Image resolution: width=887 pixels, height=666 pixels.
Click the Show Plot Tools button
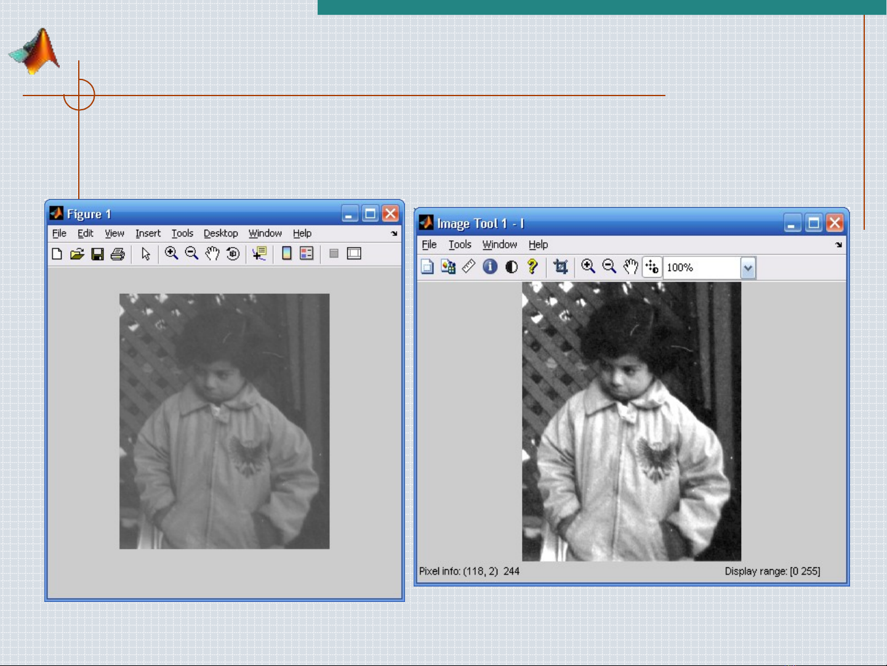(x=354, y=254)
